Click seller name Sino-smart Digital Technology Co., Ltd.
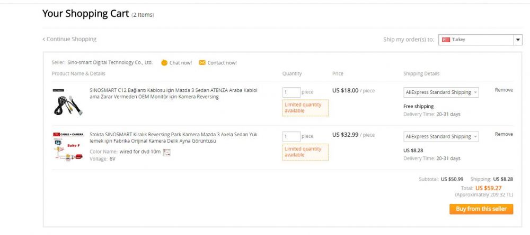The height and width of the screenshot is (235, 530). pyautogui.click(x=110, y=63)
